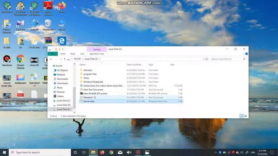Open Mail app on taskbar

120,152
